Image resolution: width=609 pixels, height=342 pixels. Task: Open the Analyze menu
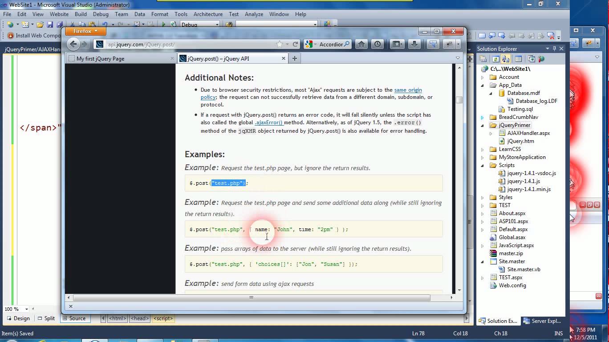(254, 14)
